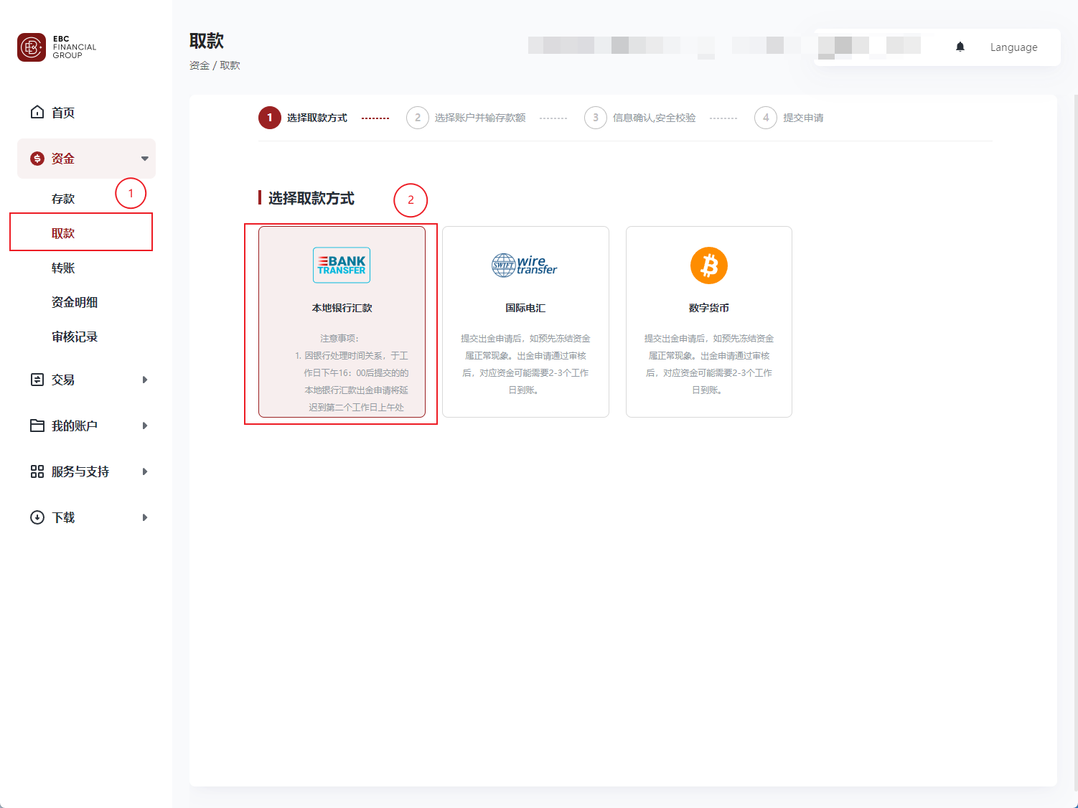Screen dimensions: 1078x808
Task: Click step 4 提交申请
Action: tap(789, 118)
